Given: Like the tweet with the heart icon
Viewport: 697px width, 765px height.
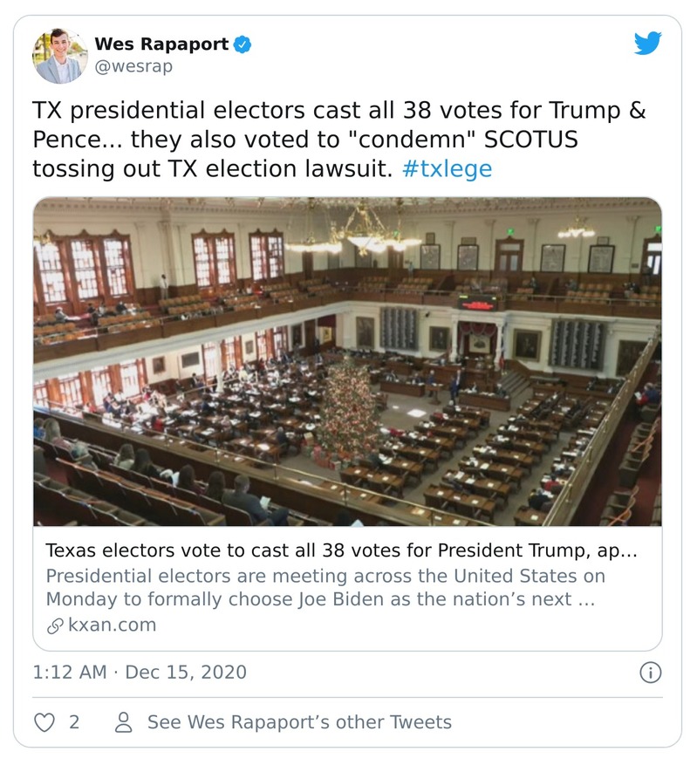Looking at the screenshot, I should pos(44,722).
